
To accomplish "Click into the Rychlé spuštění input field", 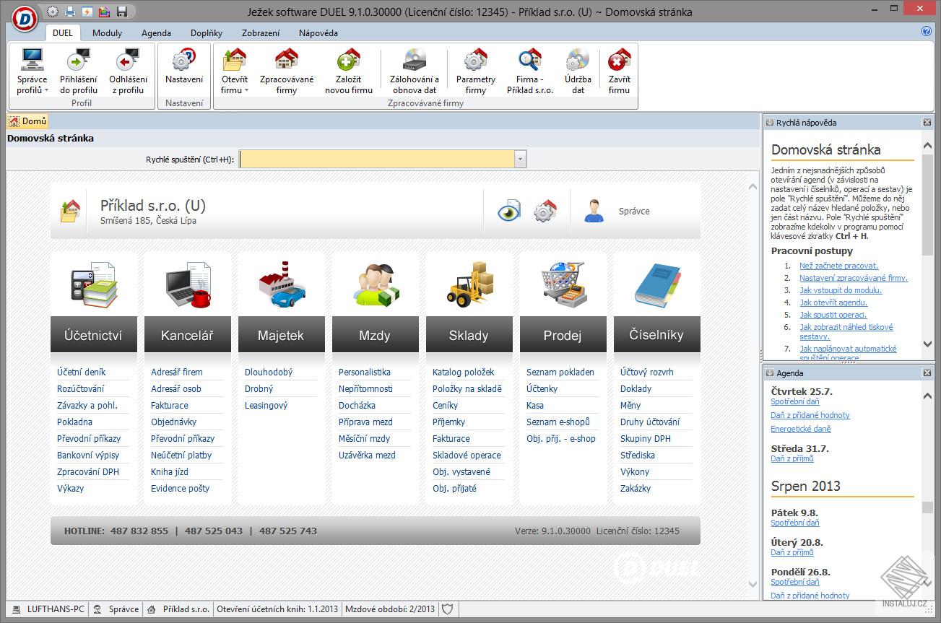I will coord(377,160).
